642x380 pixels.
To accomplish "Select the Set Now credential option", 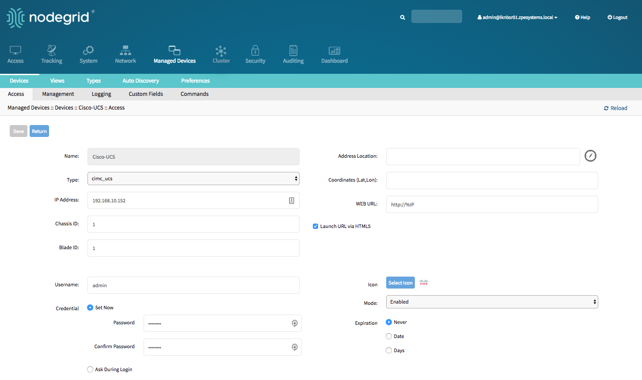I will coord(90,308).
